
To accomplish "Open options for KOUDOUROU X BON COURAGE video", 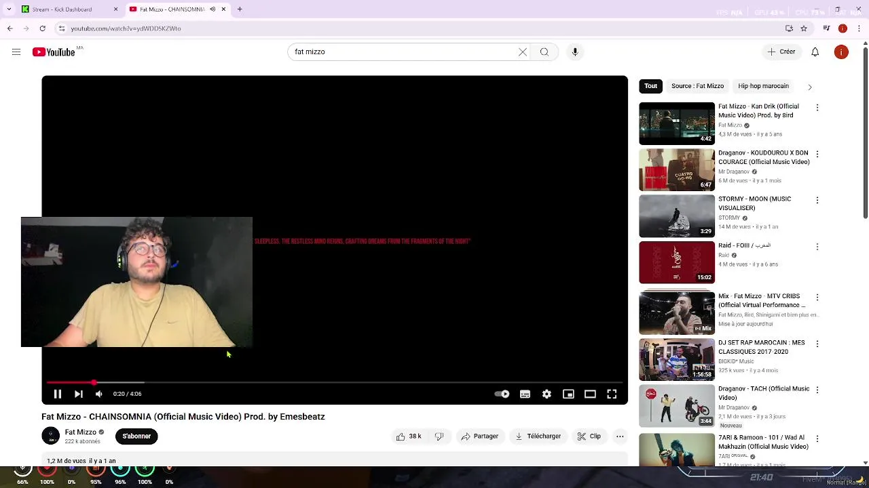I will 817,155.
